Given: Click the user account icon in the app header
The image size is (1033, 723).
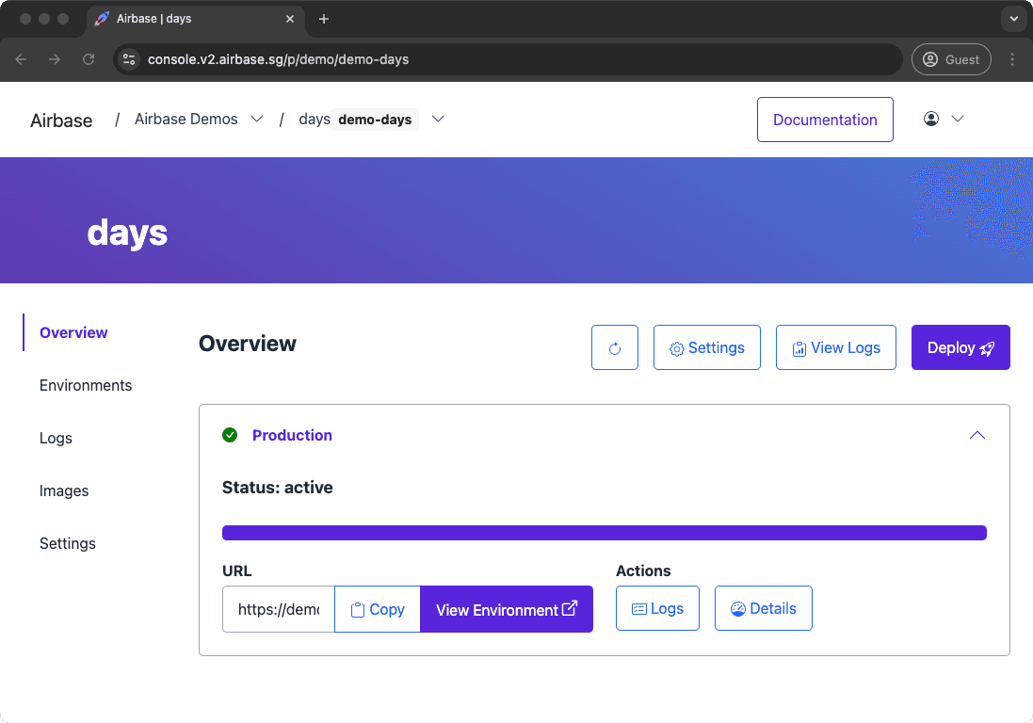Looking at the screenshot, I should click(930, 119).
